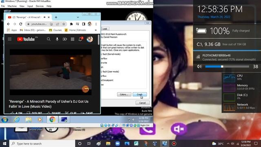This screenshot has width=261, height=147.
Task: Close the "Revenge" YouTube tab
Action: (x=49, y=17)
